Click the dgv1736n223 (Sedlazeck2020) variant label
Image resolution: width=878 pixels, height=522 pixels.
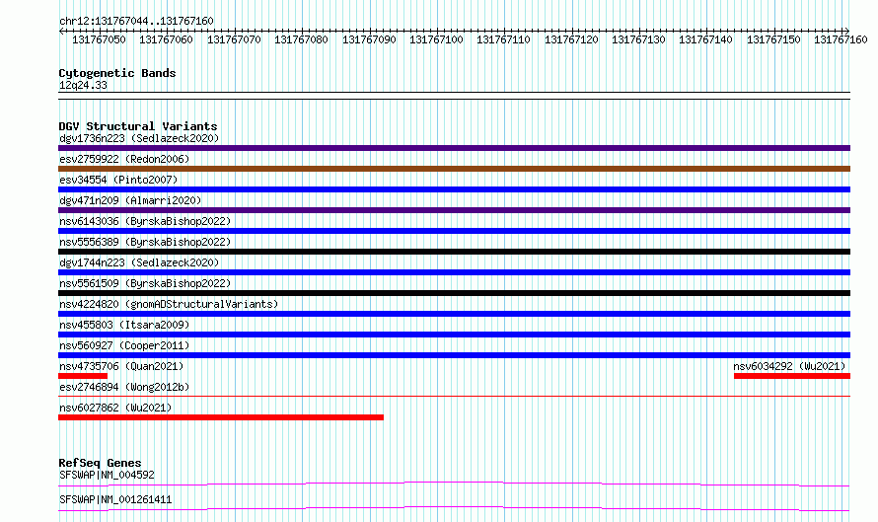(x=139, y=138)
